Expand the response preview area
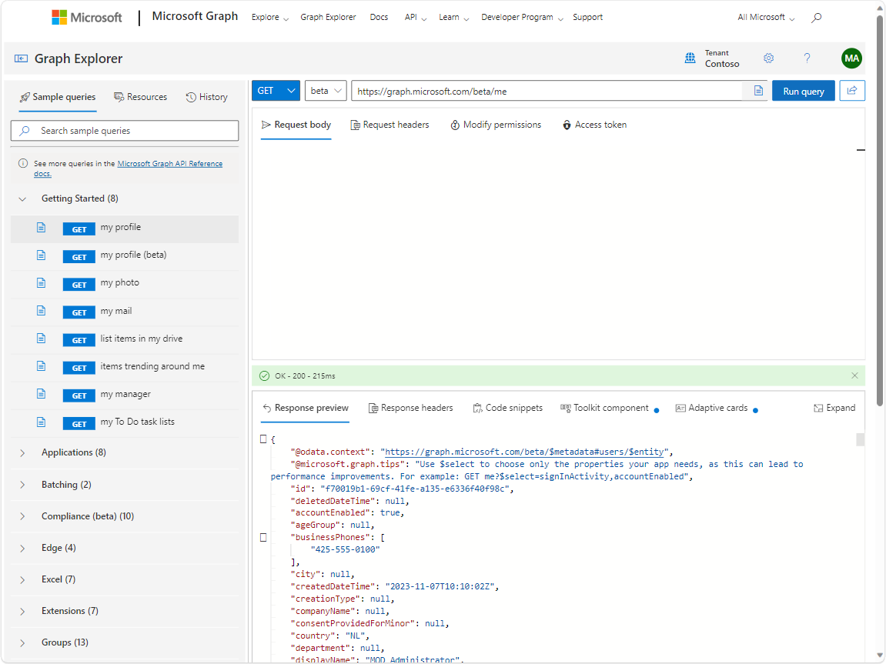The width and height of the screenshot is (886, 664). (834, 408)
